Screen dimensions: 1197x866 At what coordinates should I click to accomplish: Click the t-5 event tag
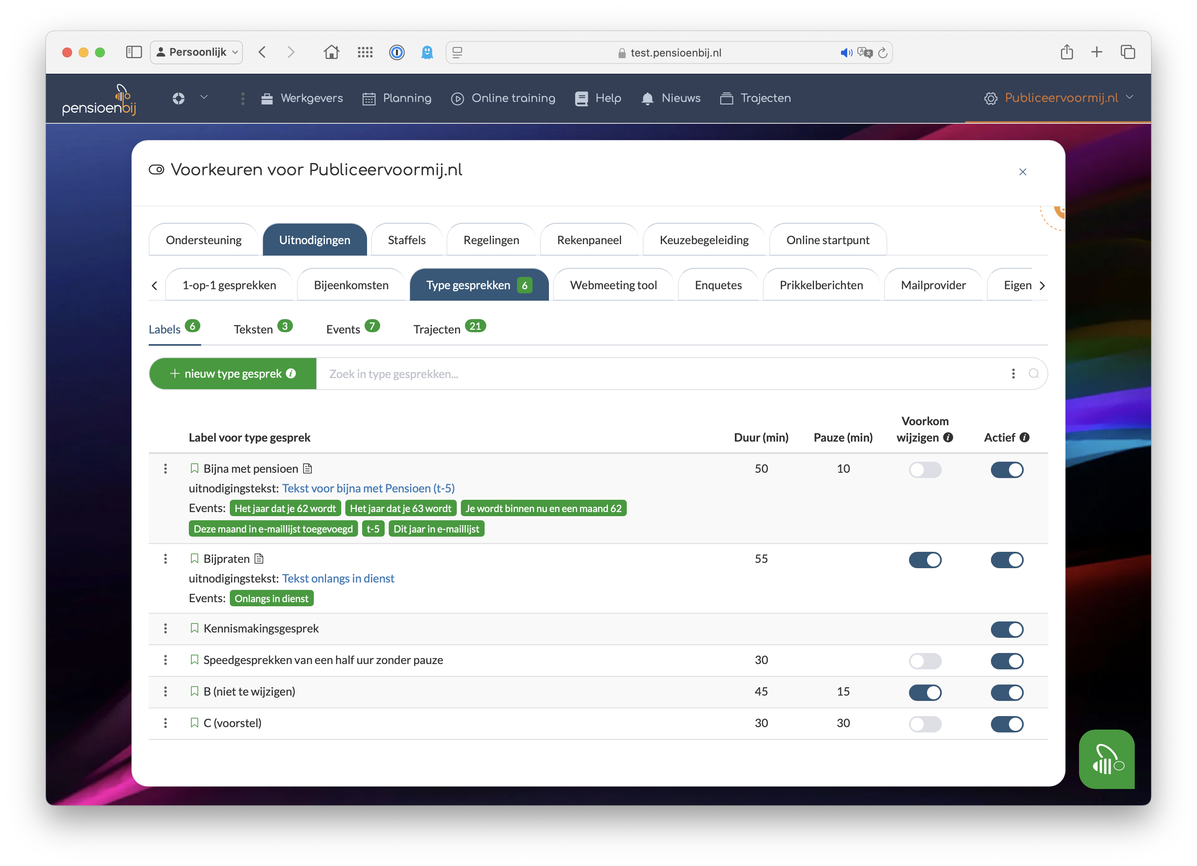click(373, 529)
